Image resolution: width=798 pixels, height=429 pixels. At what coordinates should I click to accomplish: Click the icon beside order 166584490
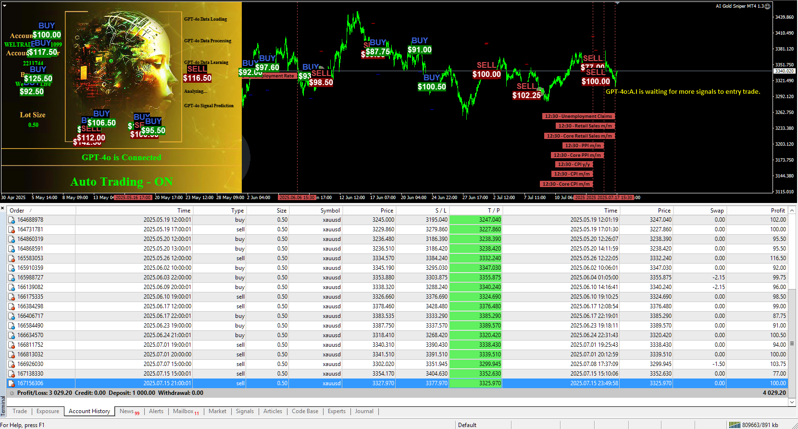[x=12, y=326]
